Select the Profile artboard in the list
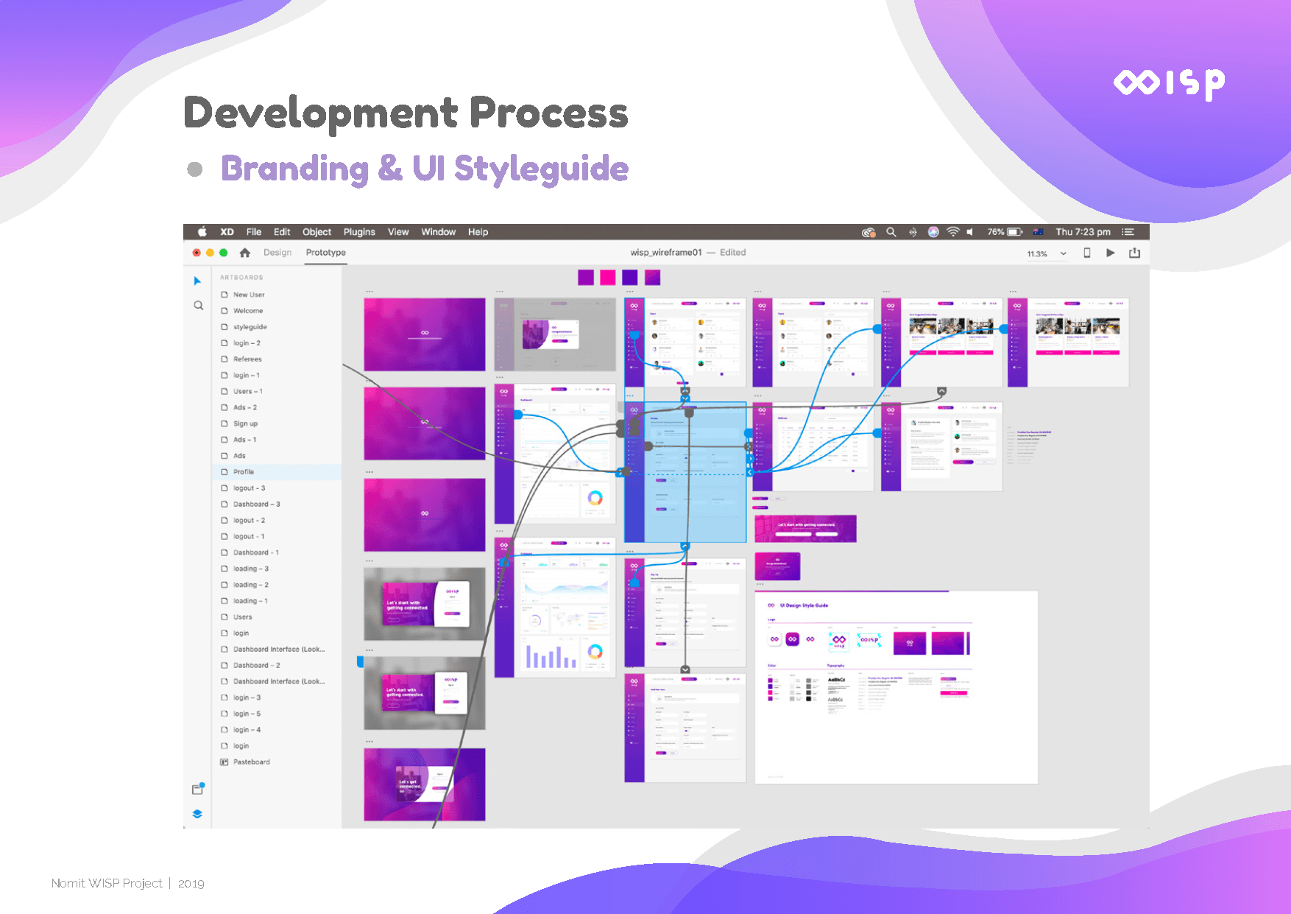Viewport: 1291px width, 914px height. 244,472
